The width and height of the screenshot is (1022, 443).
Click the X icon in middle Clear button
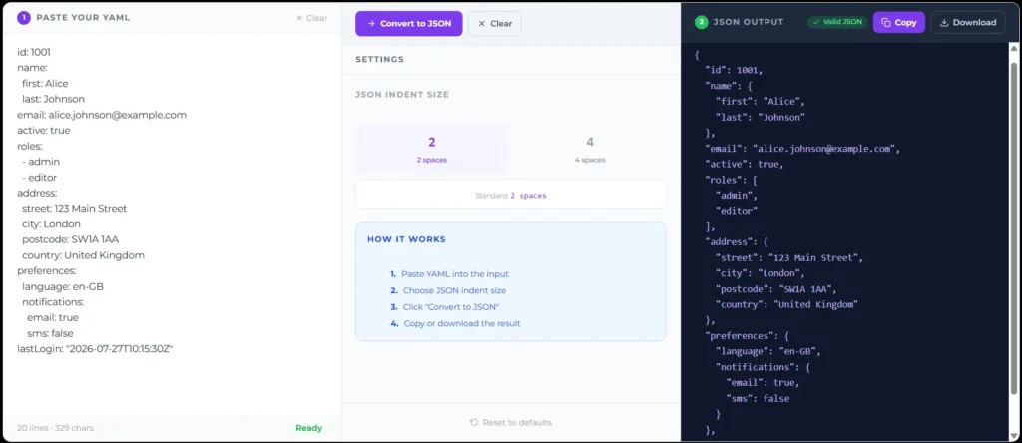click(482, 24)
